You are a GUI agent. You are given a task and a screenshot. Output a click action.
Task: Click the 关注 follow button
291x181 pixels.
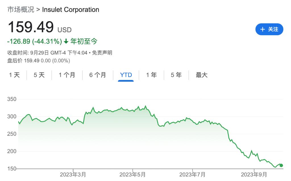point(269,29)
